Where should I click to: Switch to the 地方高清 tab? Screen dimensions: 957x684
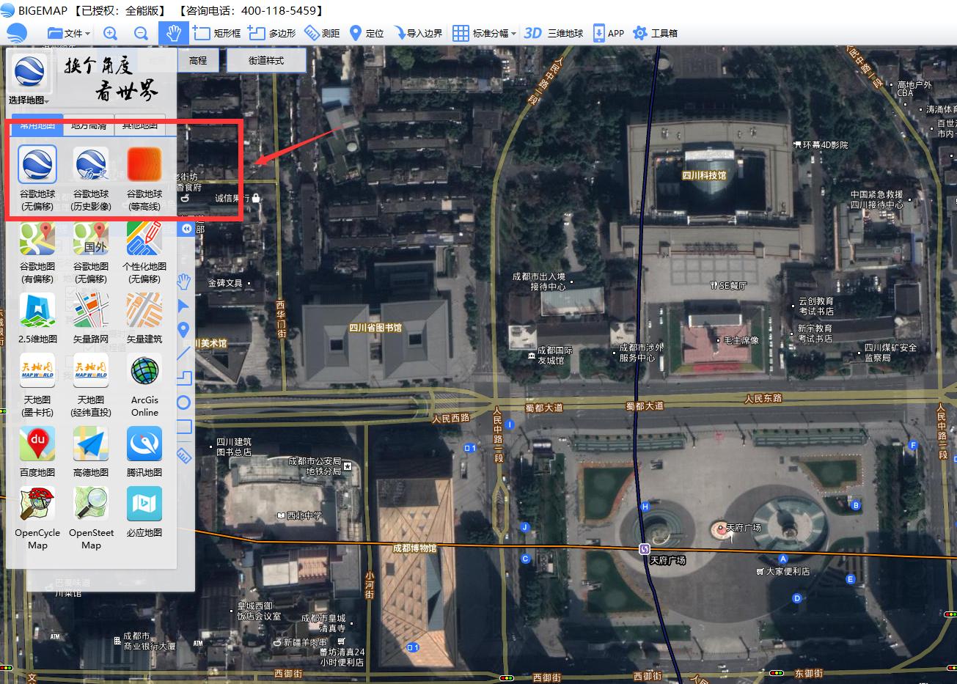[x=89, y=126]
